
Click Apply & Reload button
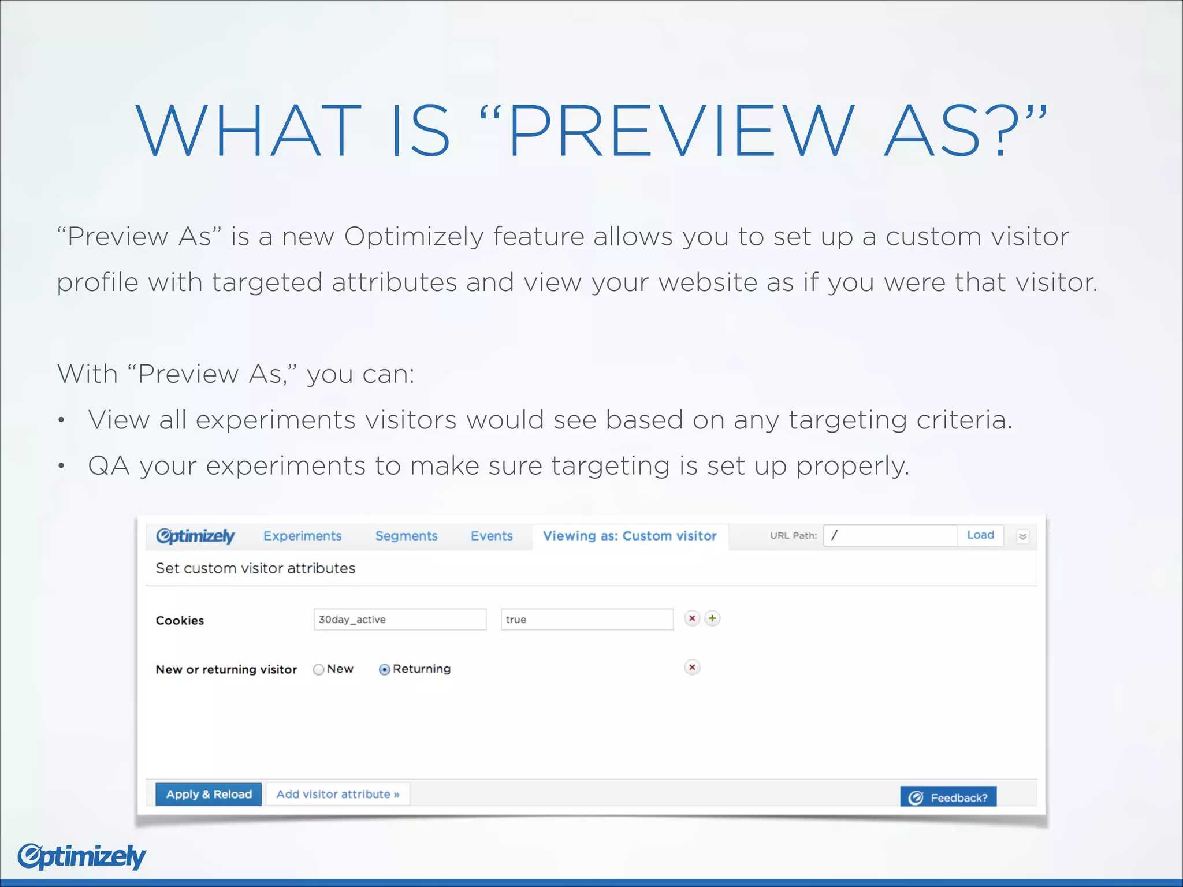[209, 794]
